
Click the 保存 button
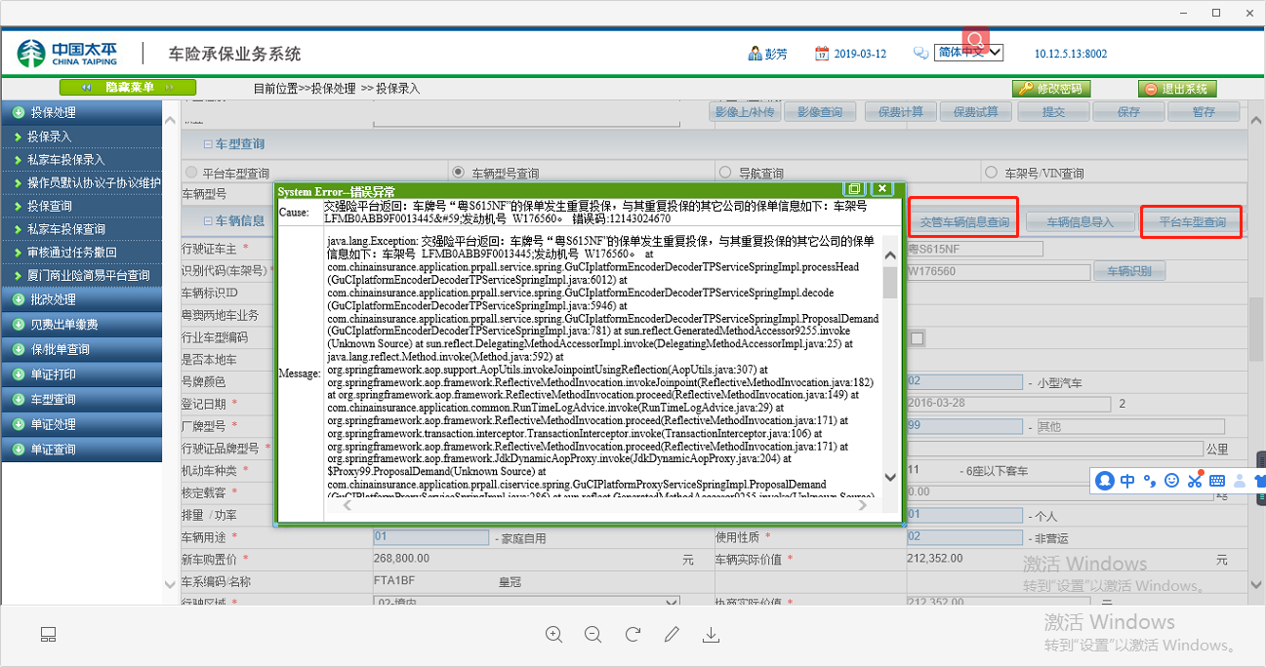coord(1129,112)
